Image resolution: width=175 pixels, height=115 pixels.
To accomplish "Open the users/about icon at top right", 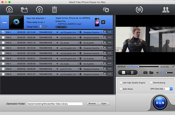I will (165, 10).
